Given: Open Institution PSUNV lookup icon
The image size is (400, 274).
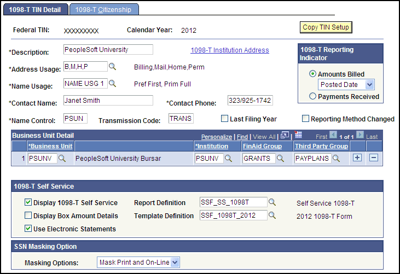Looking at the screenshot, I should point(228,158).
